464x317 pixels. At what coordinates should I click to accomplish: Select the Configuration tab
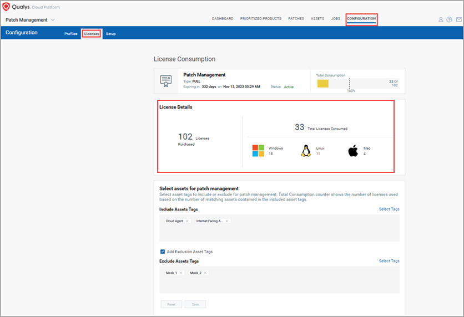click(361, 19)
